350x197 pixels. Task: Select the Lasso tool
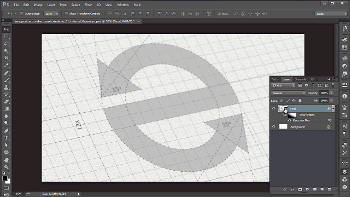tap(6, 44)
